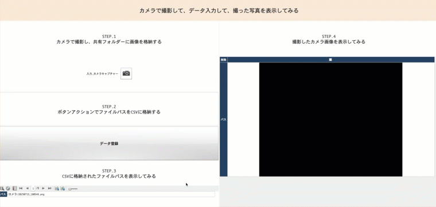This screenshot has height=207, width=436.
Task: Click the print settings icon in toolbar
Action: [8, 189]
